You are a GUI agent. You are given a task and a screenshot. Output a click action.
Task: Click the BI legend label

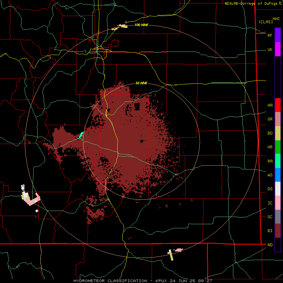click(270, 231)
